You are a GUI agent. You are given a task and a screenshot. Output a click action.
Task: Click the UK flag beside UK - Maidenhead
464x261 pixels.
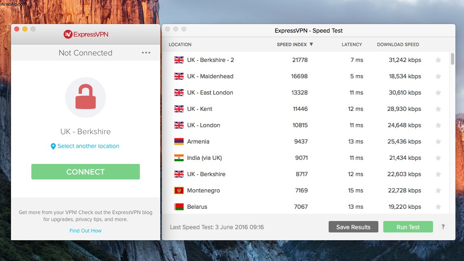click(179, 76)
